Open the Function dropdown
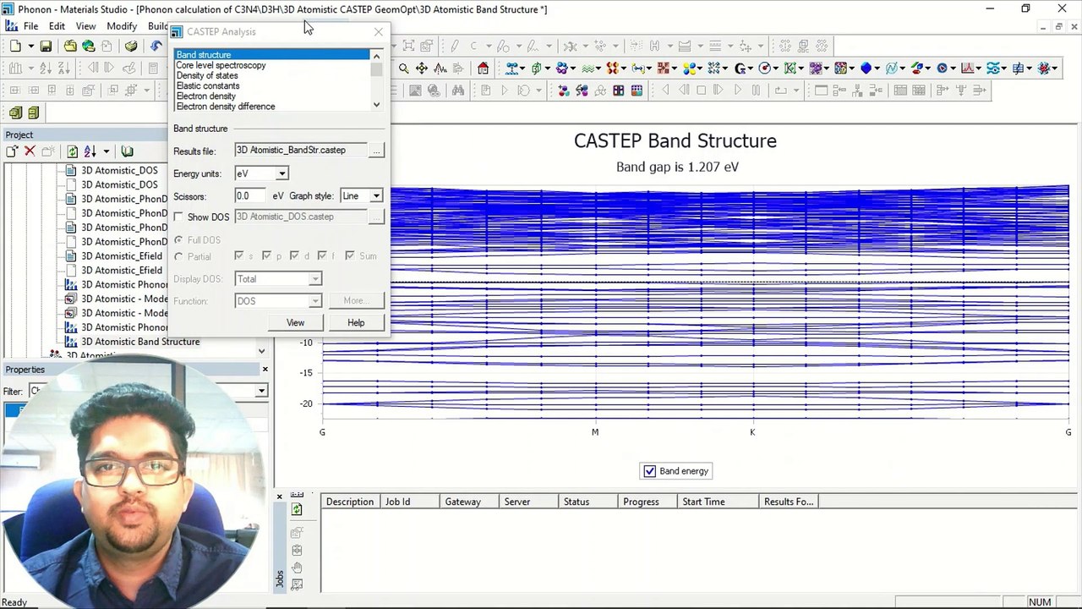1082x609 pixels. point(314,300)
